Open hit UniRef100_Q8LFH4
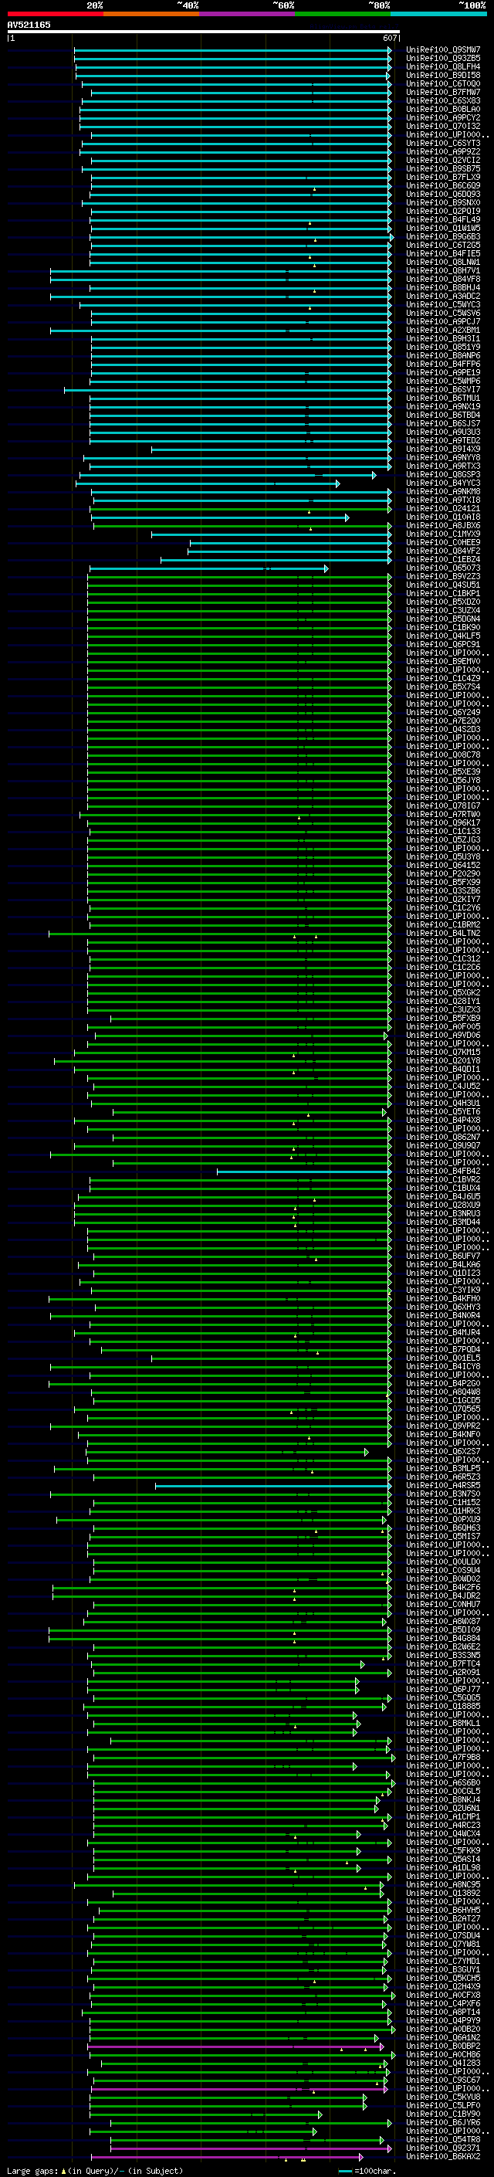 click(443, 66)
